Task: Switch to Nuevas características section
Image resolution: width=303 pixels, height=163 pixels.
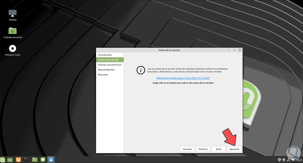Action: [110, 65]
